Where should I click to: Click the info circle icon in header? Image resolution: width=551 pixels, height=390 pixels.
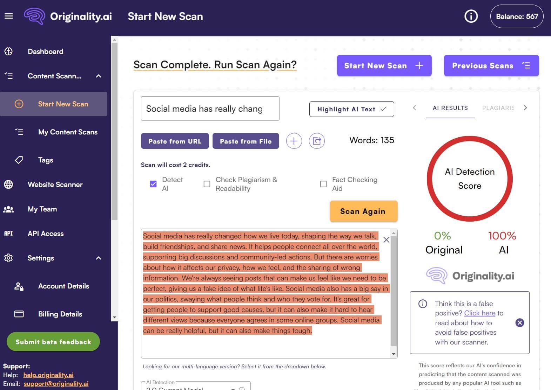[471, 16]
